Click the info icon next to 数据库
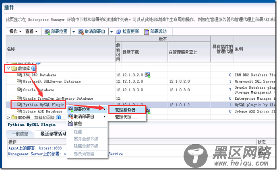This screenshot has height=170, width=277. 33,68
